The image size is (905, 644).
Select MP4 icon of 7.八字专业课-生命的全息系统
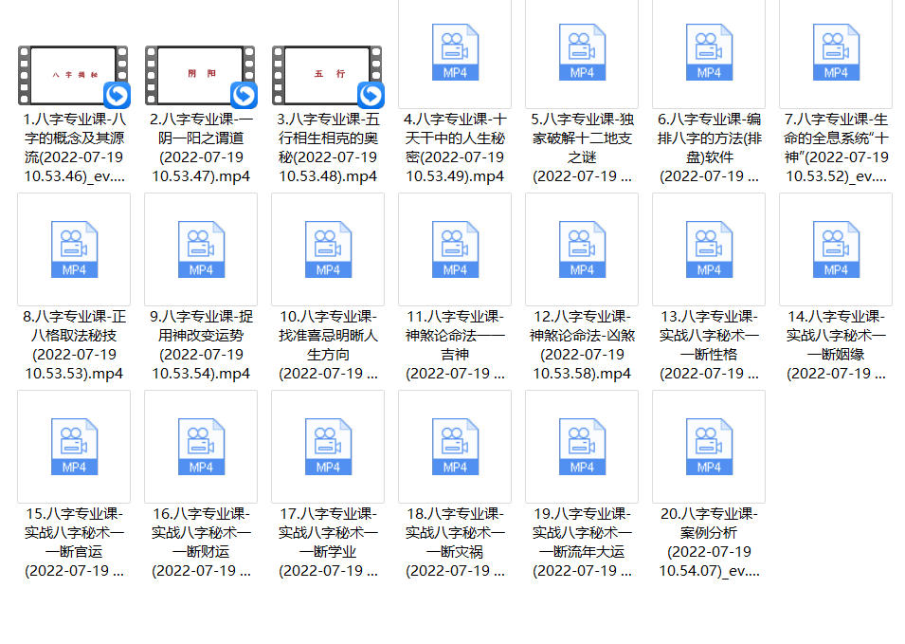click(x=837, y=52)
